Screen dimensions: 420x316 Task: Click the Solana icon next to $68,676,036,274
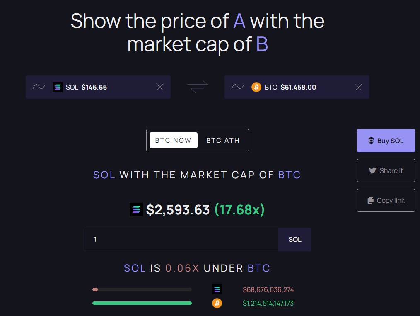click(x=217, y=289)
